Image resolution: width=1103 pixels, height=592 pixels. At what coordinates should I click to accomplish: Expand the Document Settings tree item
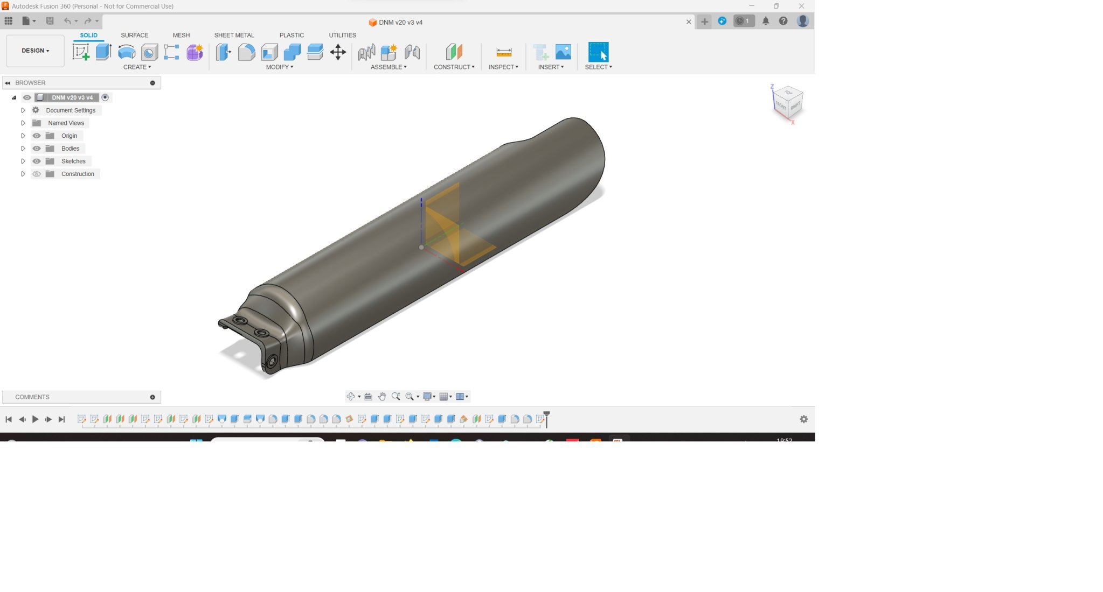(23, 110)
